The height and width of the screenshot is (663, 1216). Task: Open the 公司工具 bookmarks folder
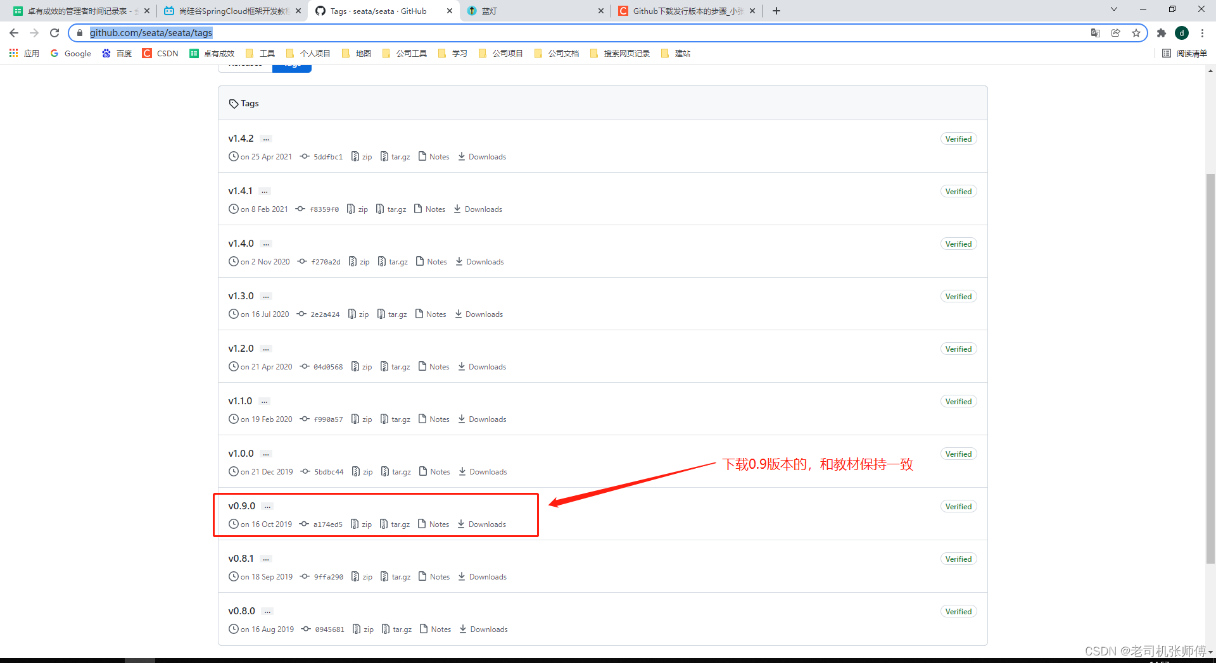click(404, 53)
